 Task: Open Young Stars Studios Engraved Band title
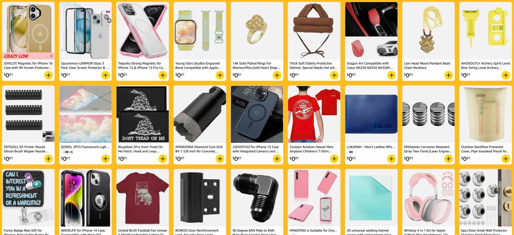pyautogui.click(x=199, y=66)
